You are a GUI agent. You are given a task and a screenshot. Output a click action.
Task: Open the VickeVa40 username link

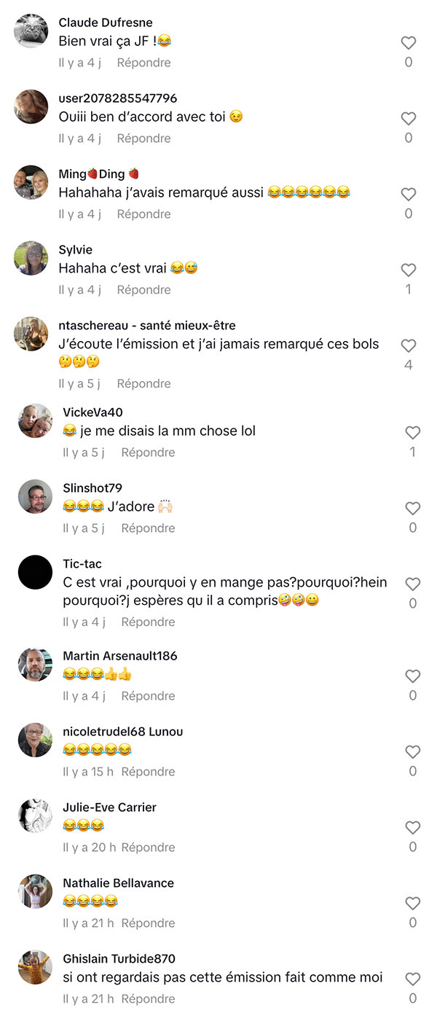pyautogui.click(x=92, y=412)
